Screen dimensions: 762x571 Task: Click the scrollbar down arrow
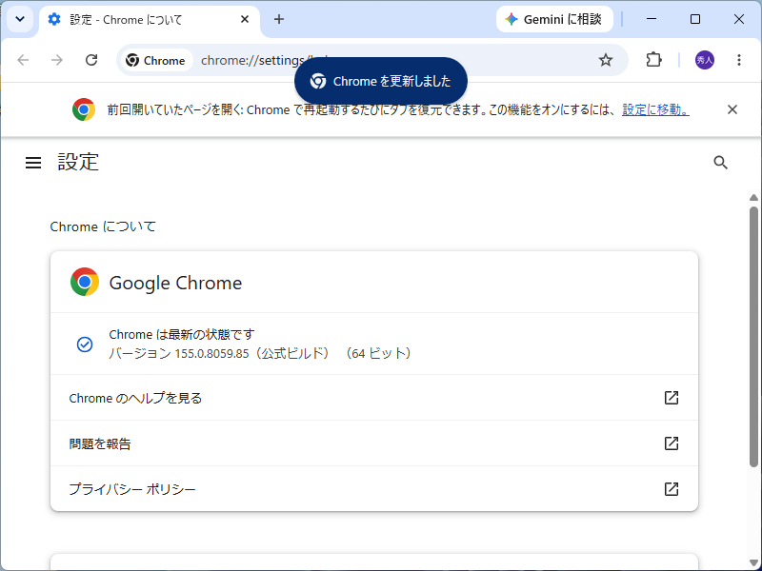(753, 562)
